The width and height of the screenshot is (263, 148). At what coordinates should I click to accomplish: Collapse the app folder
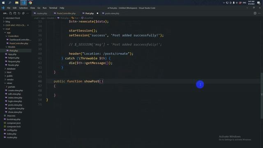coord(9,32)
